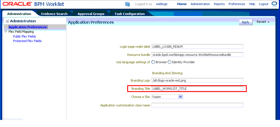The height and width of the screenshot is (127, 280).
Task: Select the Browser language radio button
Action: pos(153,62)
